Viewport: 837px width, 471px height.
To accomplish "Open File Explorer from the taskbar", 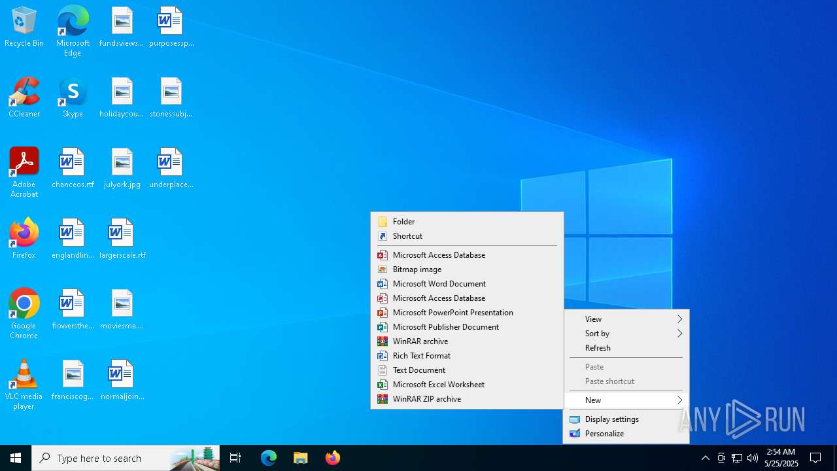I will pos(300,458).
